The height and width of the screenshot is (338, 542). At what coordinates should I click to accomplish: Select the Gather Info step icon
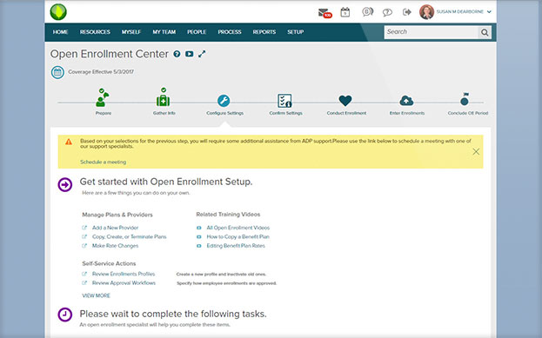tap(164, 97)
